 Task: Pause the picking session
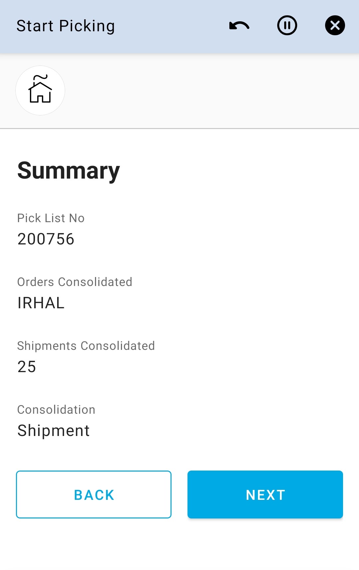coord(287,26)
